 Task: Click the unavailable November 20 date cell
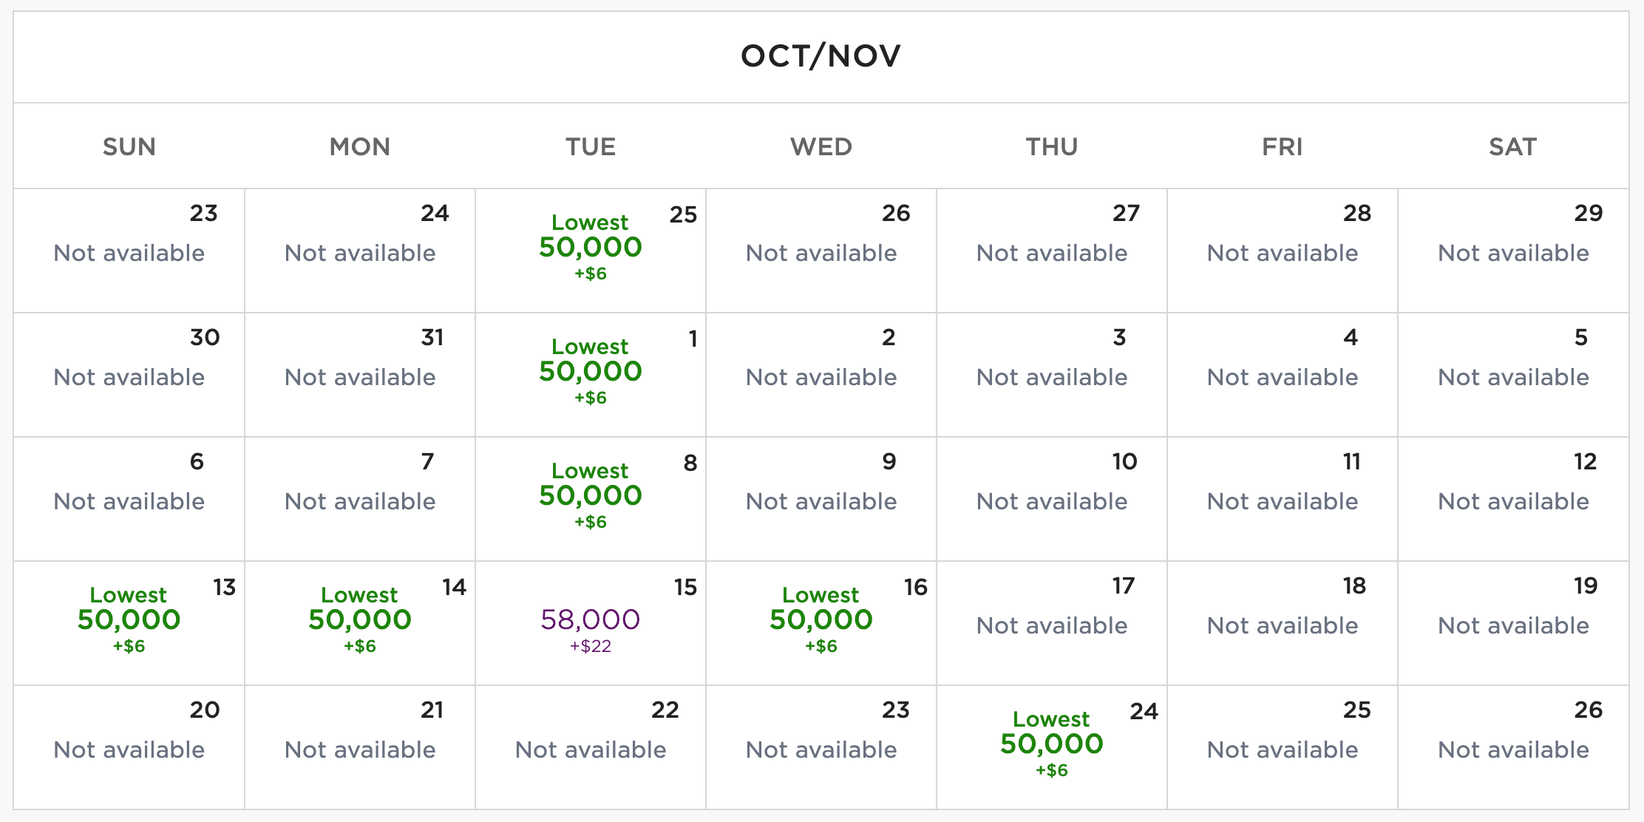tap(129, 748)
